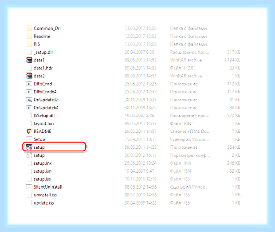The image size is (275, 232).
Task: Click the date "09.05.2011 14:37"
Action: point(141,131)
